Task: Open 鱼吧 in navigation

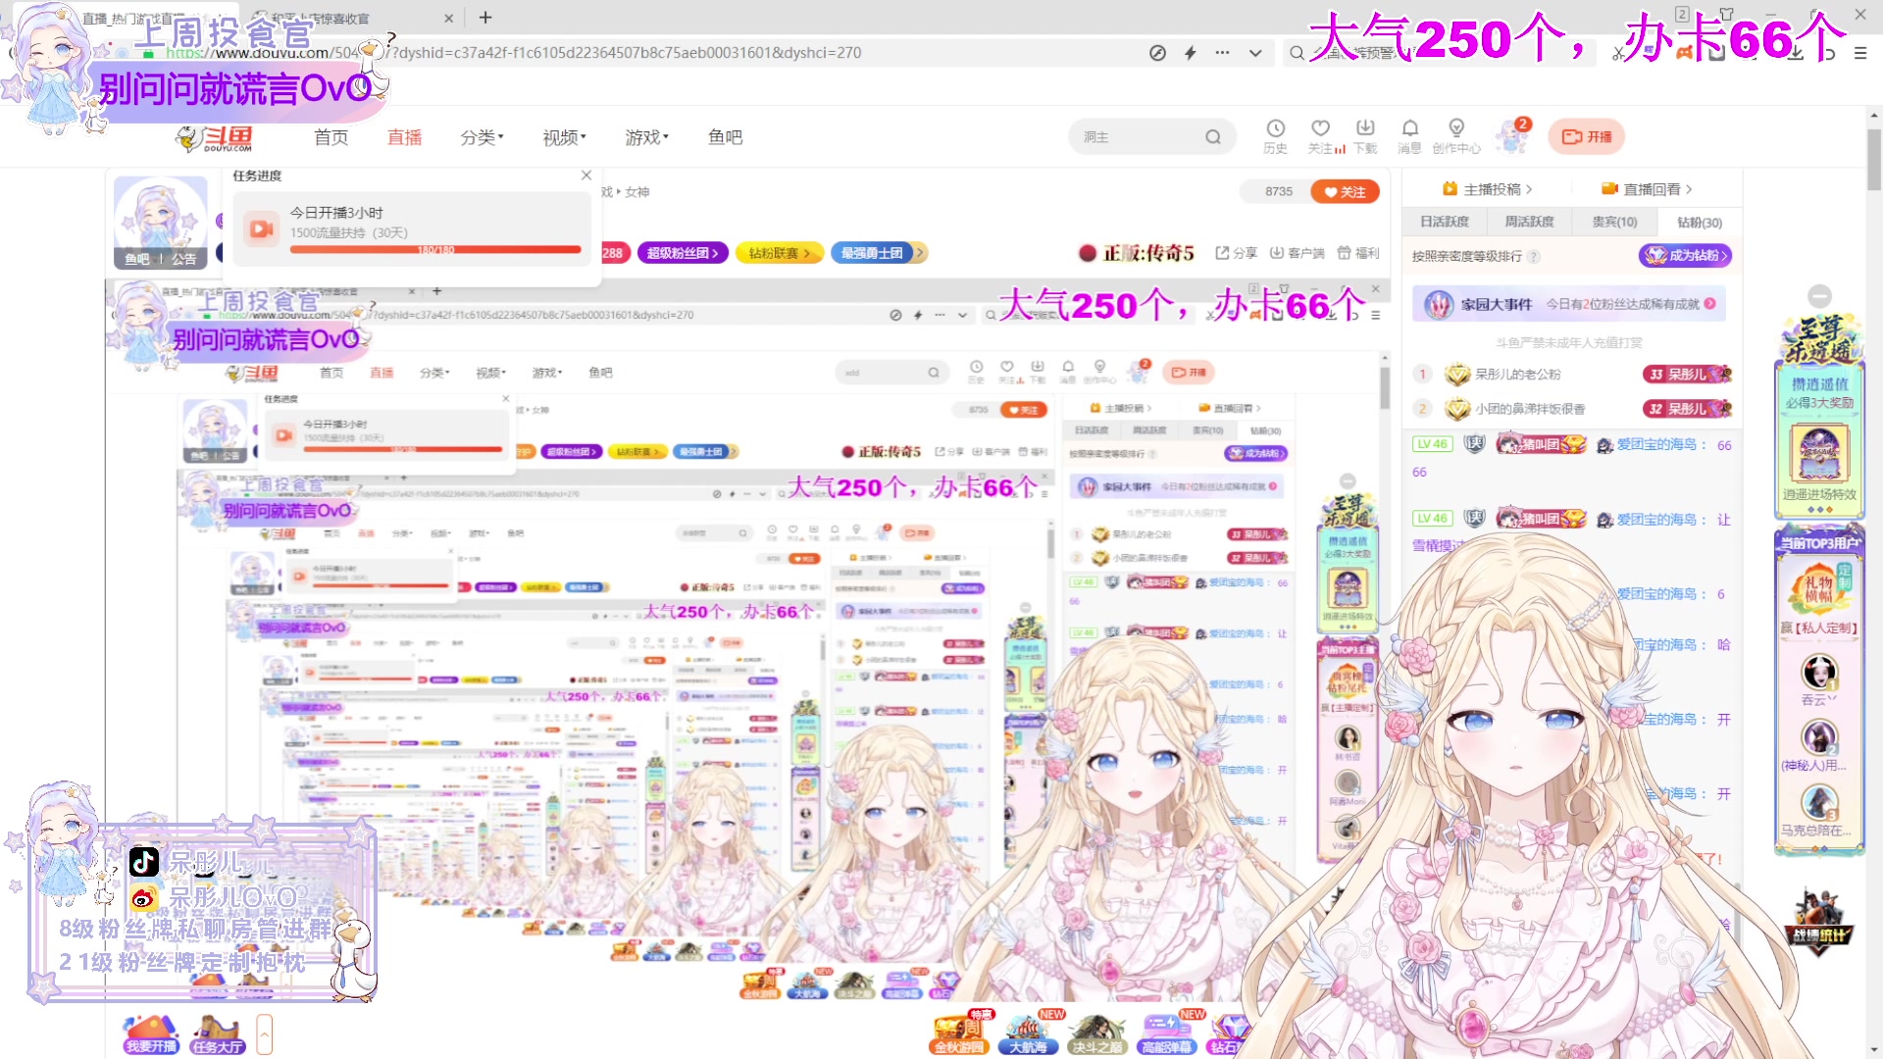Action: tap(725, 137)
